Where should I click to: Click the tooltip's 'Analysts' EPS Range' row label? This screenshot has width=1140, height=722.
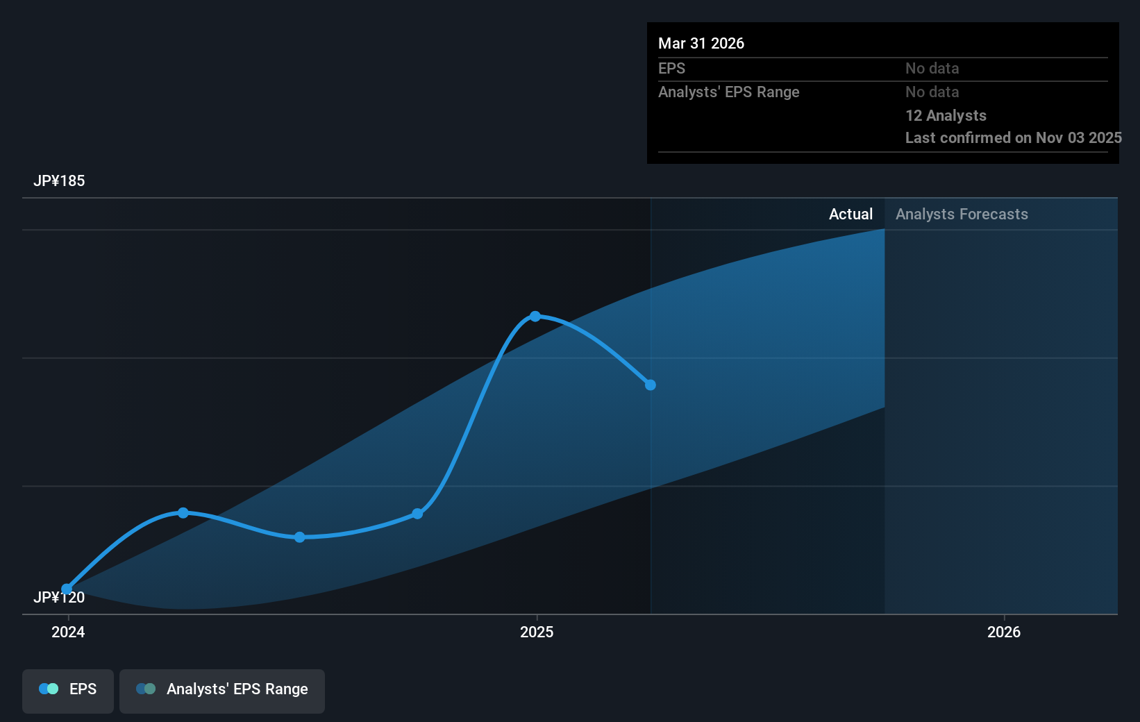point(729,92)
